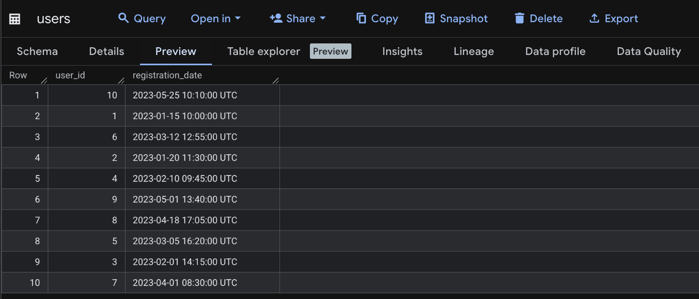
Task: Click the Delete trash can icon
Action: (519, 18)
